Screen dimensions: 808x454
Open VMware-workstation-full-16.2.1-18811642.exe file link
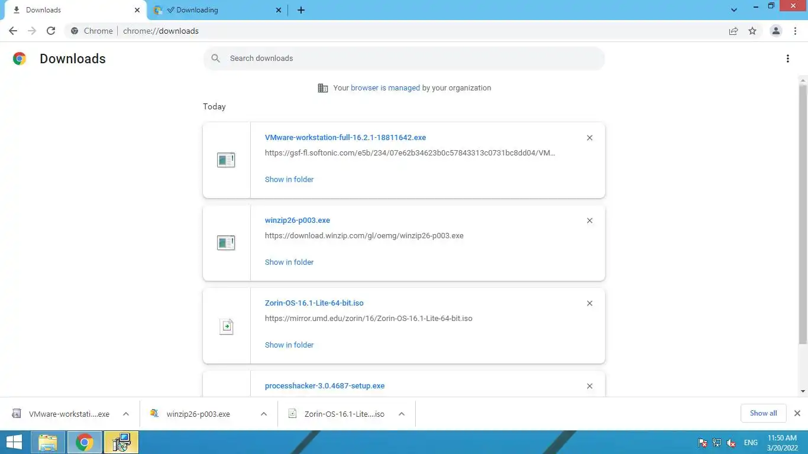click(345, 137)
